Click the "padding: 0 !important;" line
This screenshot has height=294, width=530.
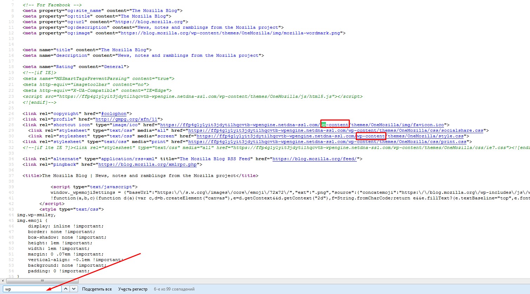coord(59,271)
